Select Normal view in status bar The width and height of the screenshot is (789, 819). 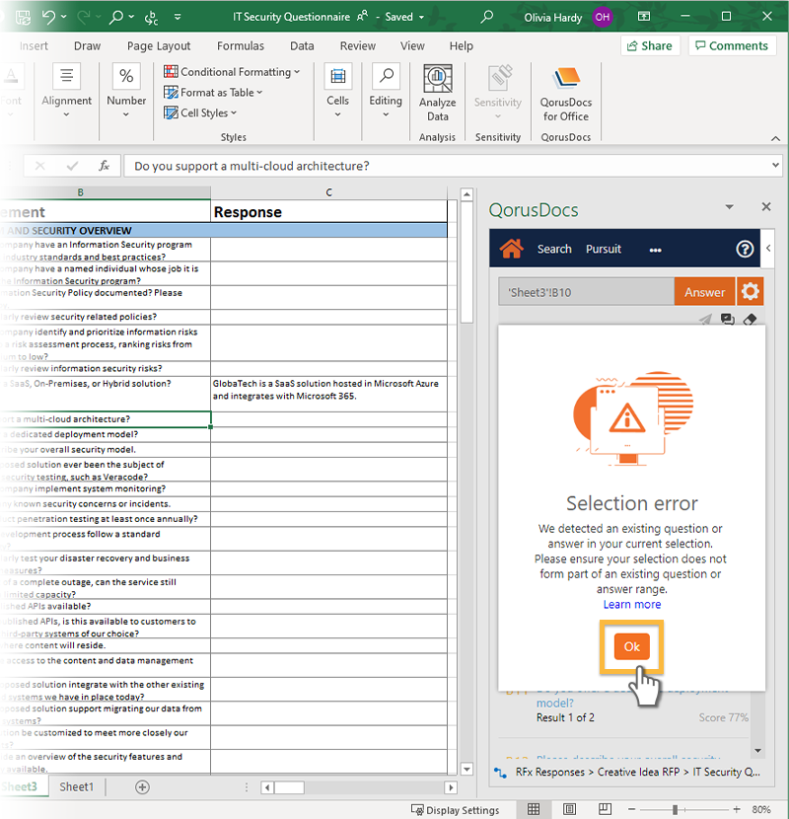pos(534,810)
